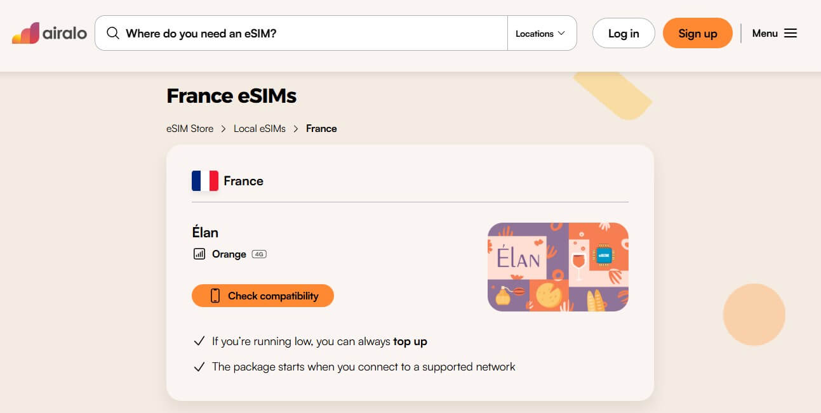
Task: Click the checkmark beside top up note
Action: [199, 341]
